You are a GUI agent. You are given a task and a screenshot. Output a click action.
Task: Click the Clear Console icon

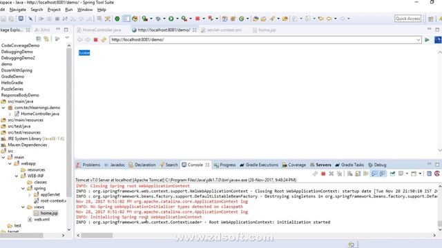pos(350,174)
